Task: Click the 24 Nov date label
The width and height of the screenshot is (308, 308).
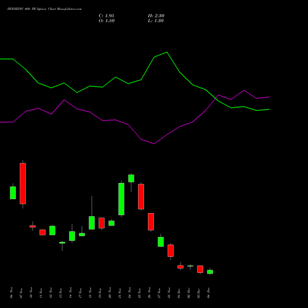Action: click(129, 293)
